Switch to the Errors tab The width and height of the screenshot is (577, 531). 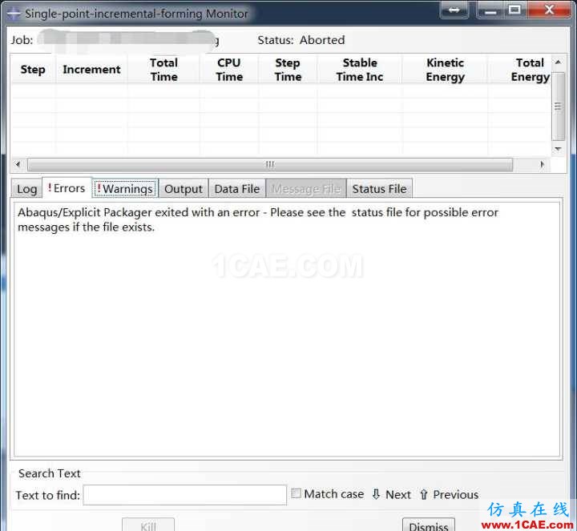tap(67, 188)
